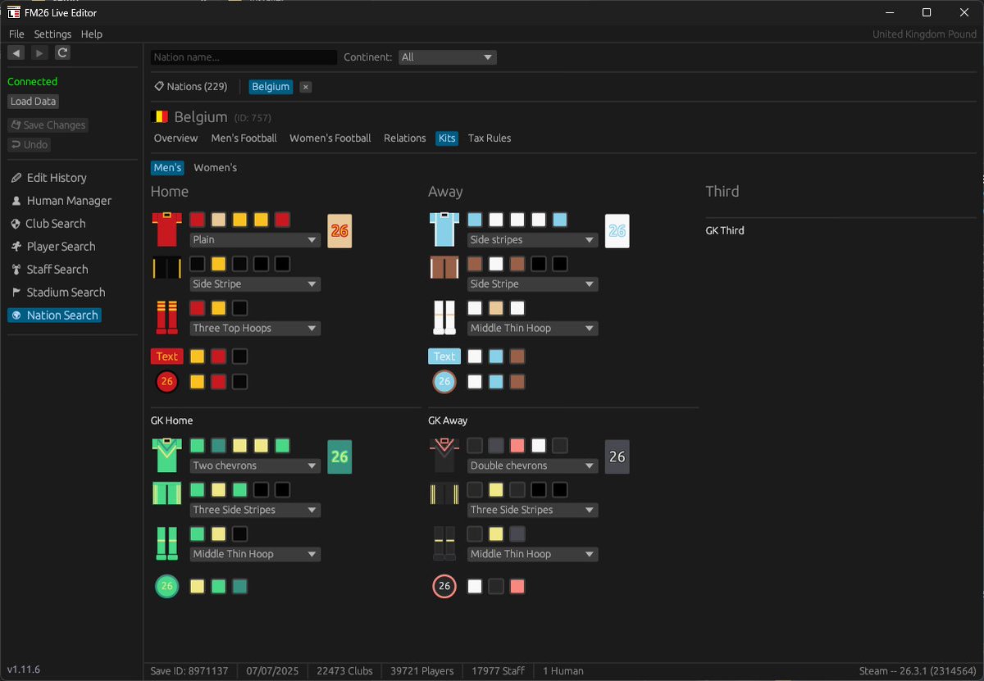Image resolution: width=984 pixels, height=681 pixels.
Task: Click the Load Data button
Action: pos(34,102)
